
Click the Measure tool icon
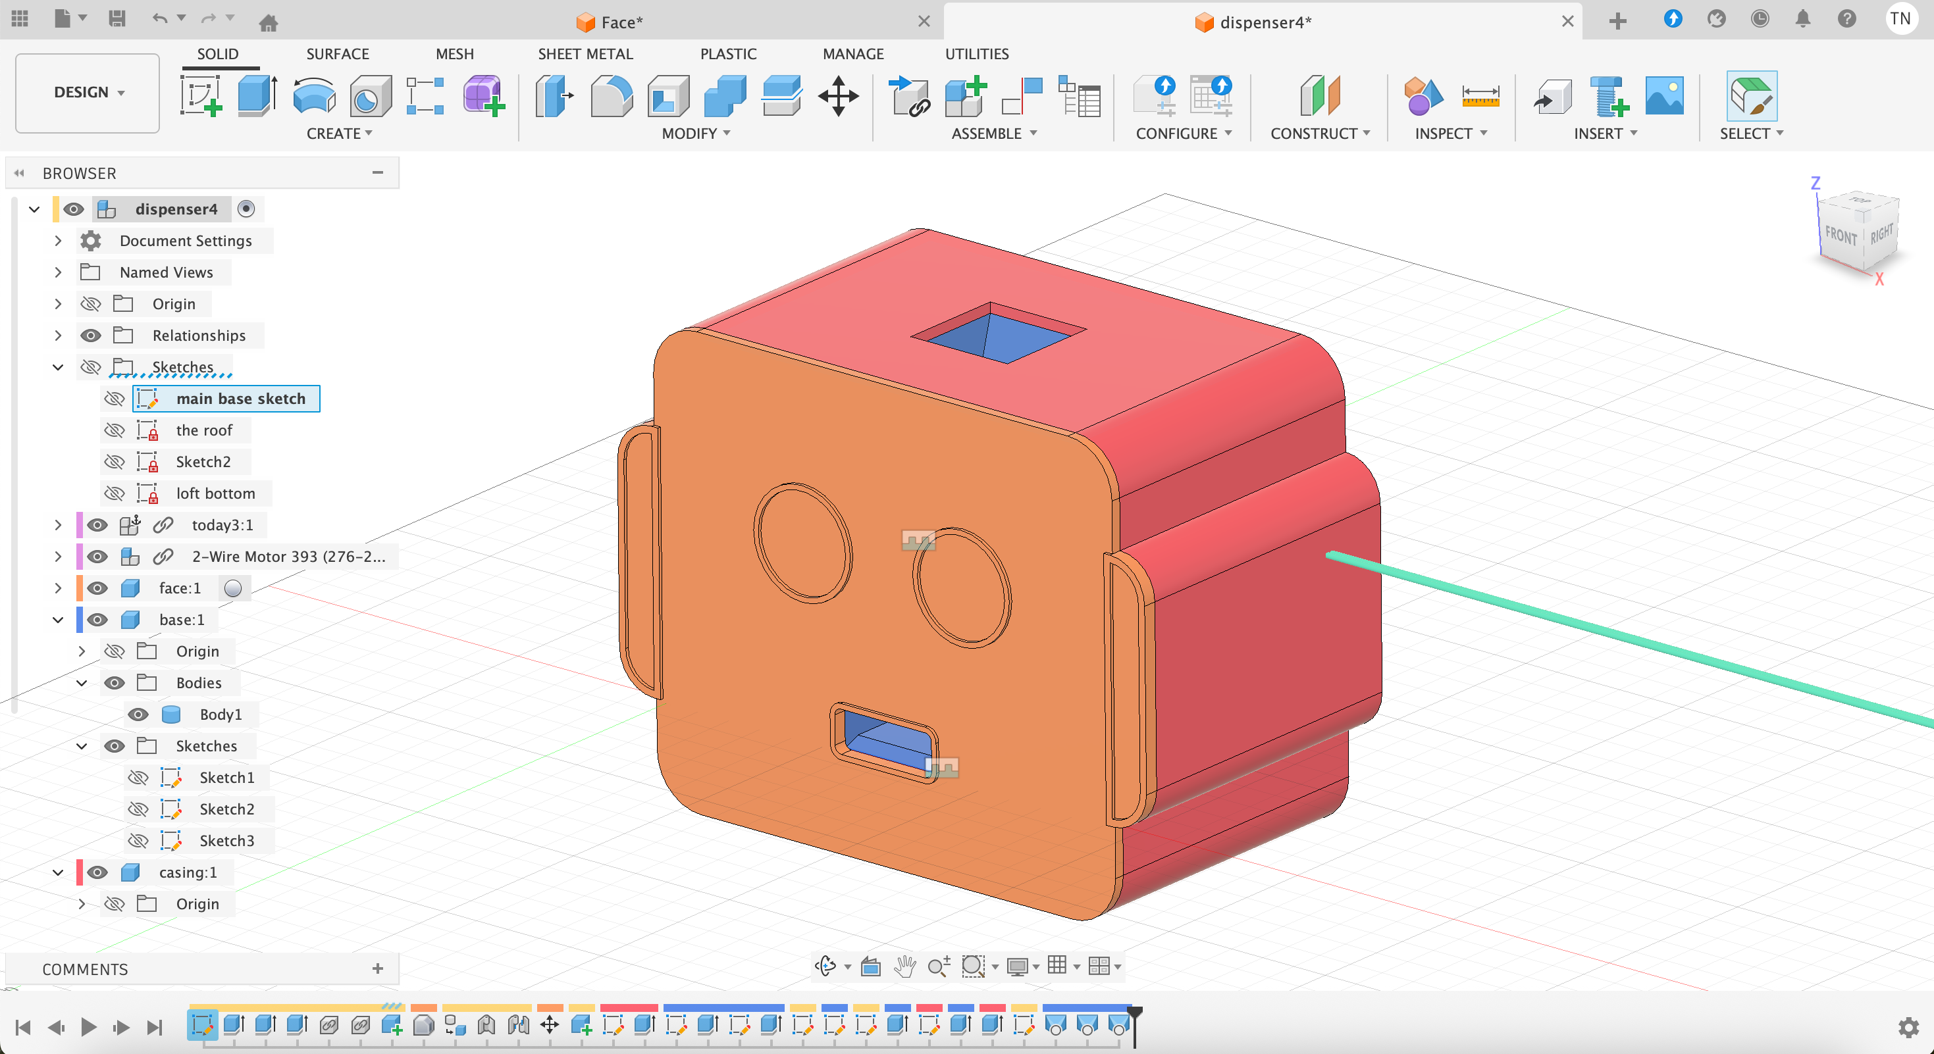pyautogui.click(x=1480, y=96)
